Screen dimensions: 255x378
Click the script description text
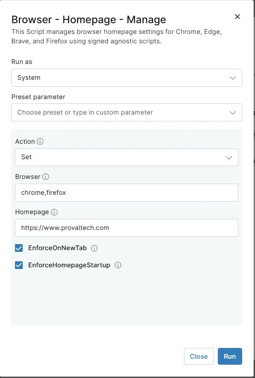point(116,36)
